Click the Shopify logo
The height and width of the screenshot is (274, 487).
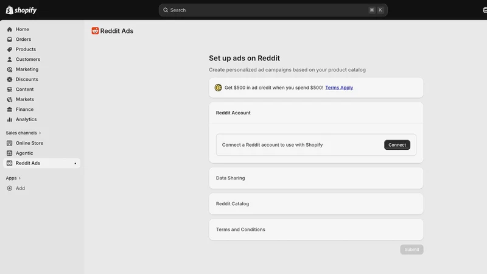point(21,10)
